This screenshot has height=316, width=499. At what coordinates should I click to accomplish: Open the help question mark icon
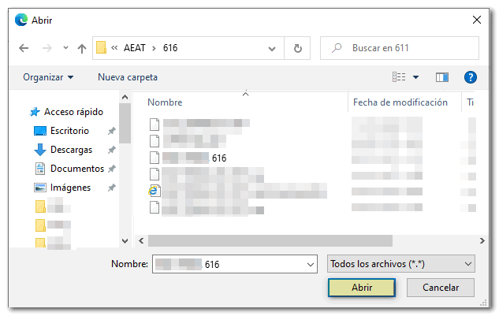(471, 77)
